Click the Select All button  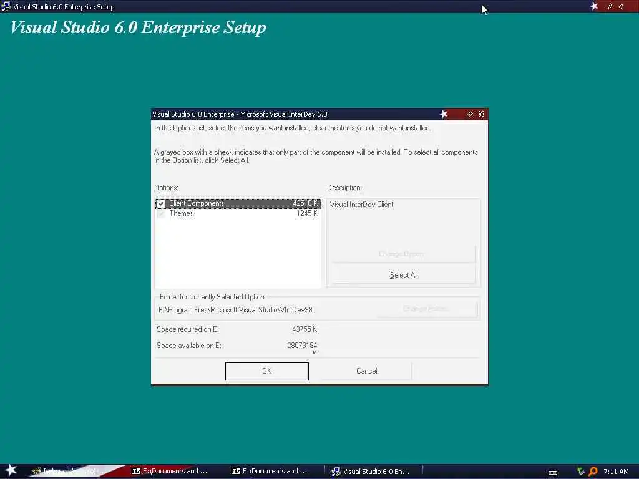(404, 275)
